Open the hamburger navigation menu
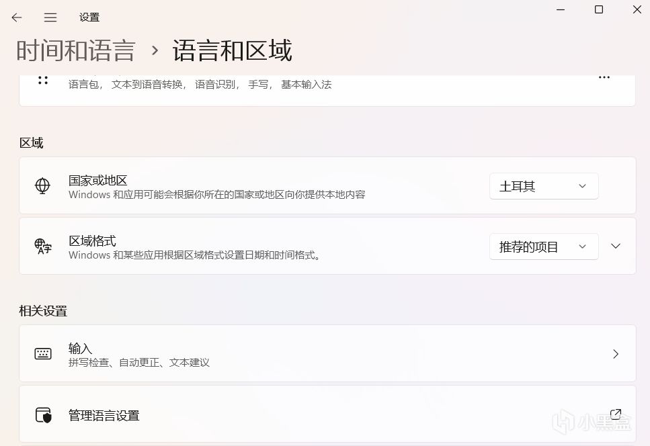Viewport: 650px width, 446px height. coord(50,17)
